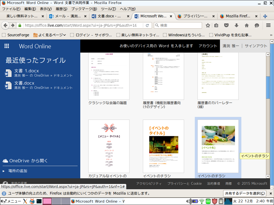The width and height of the screenshot is (274, 205).
Task: Bookmark this page with the star icon
Action: tap(208, 25)
